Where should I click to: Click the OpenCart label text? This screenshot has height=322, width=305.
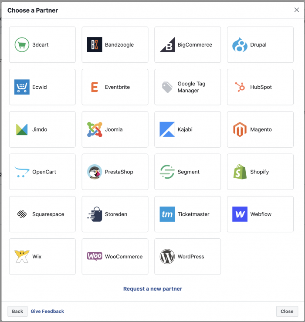point(44,172)
